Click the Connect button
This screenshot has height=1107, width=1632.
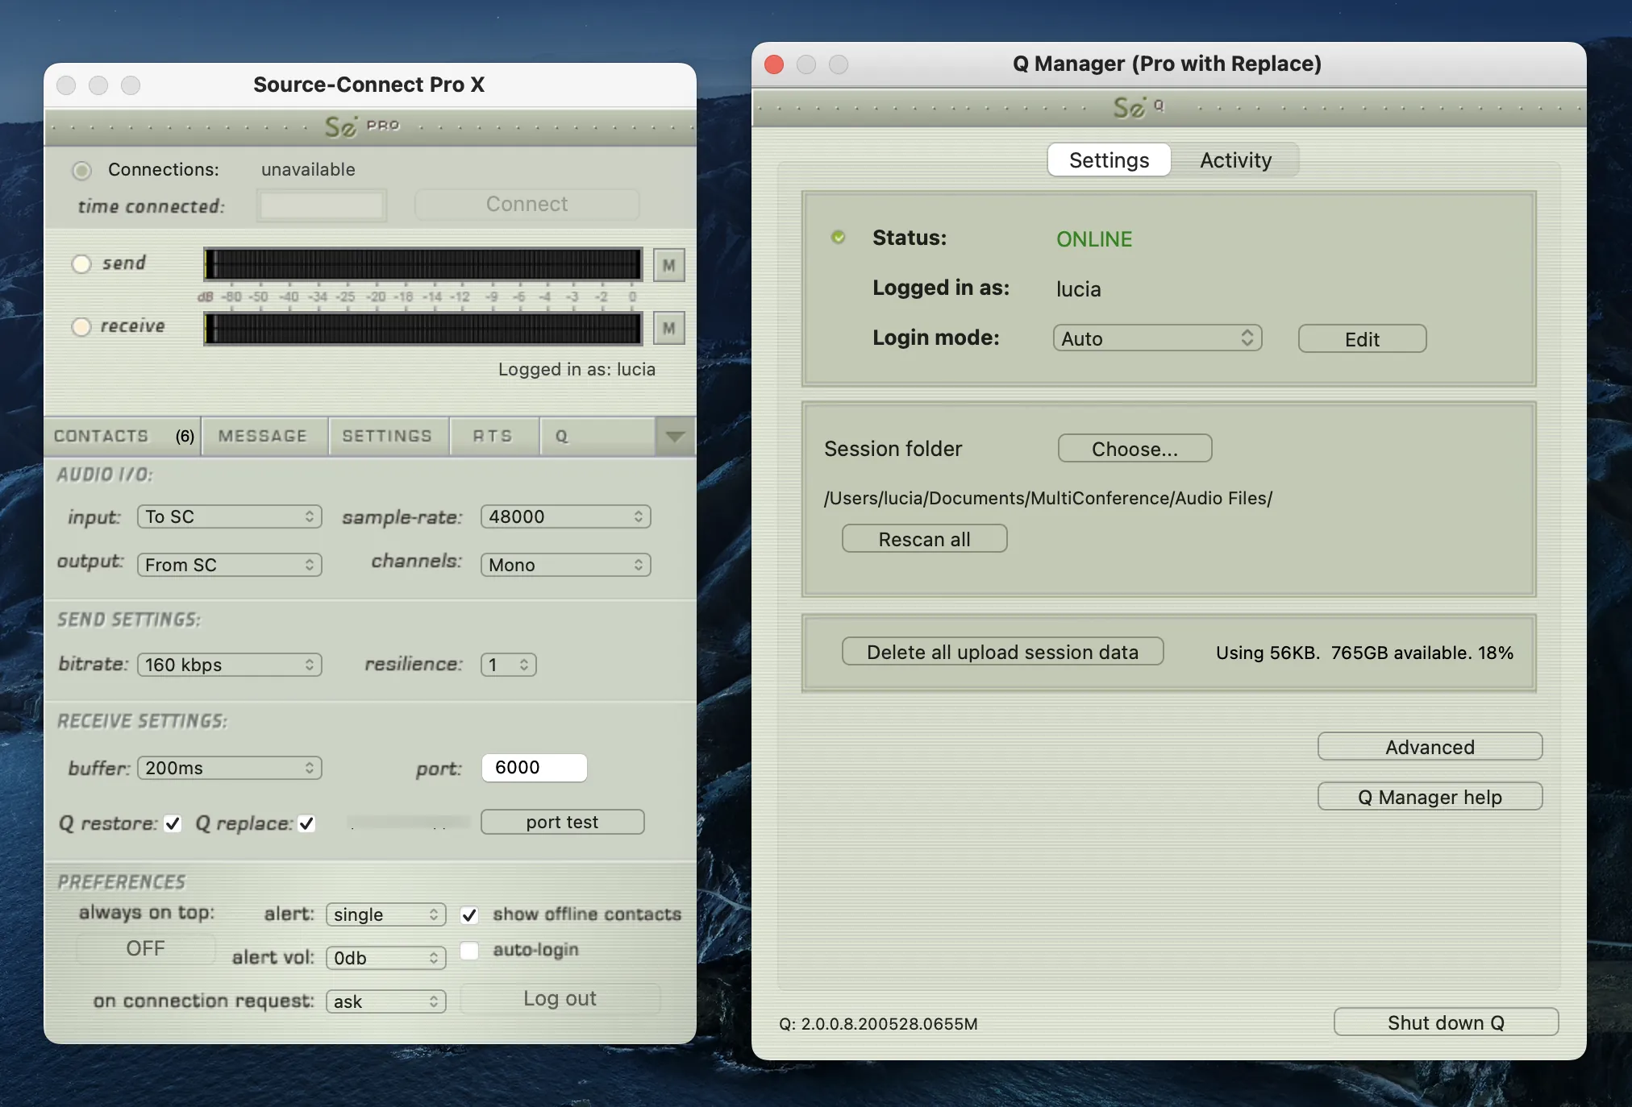click(527, 205)
